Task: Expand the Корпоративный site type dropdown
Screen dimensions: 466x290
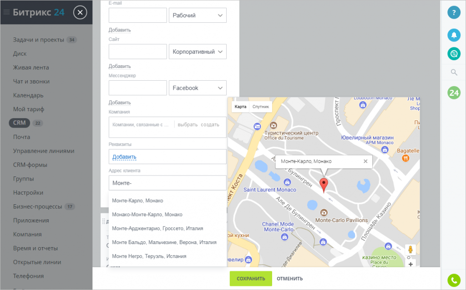Action: (198, 52)
